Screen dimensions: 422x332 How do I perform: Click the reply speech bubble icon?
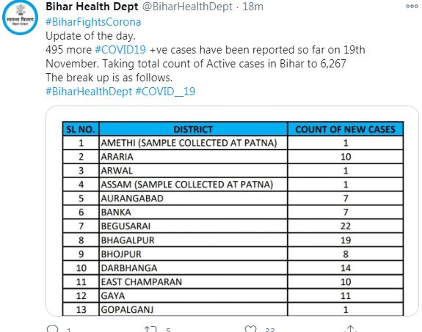52,329
